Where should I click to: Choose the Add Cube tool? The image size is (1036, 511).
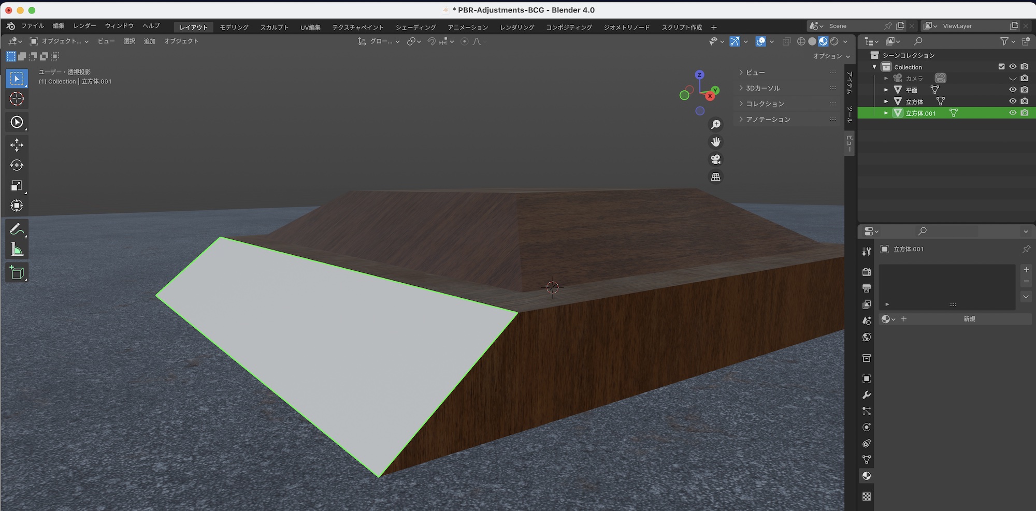tap(17, 272)
